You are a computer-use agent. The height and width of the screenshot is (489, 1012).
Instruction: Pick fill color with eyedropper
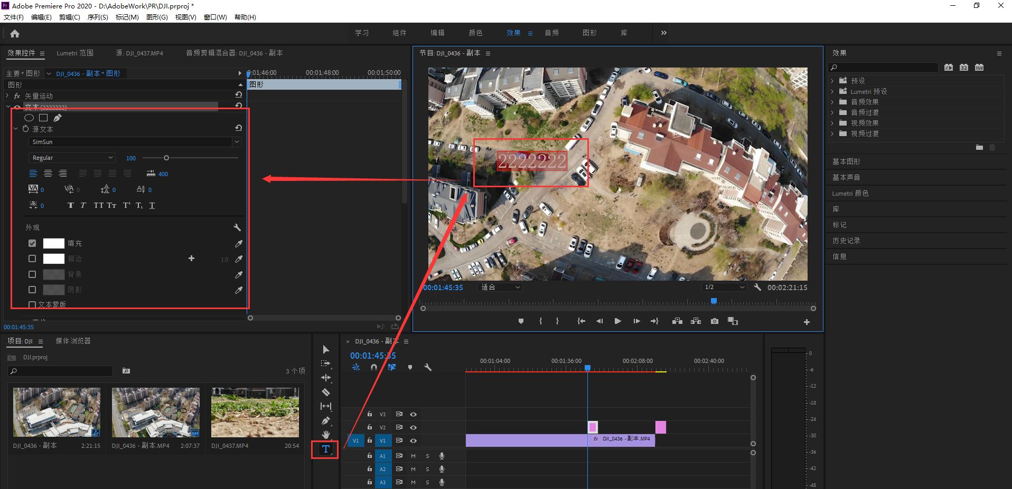[x=239, y=244]
